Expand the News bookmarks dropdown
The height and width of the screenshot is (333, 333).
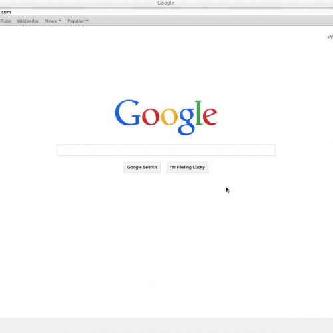tap(53, 21)
